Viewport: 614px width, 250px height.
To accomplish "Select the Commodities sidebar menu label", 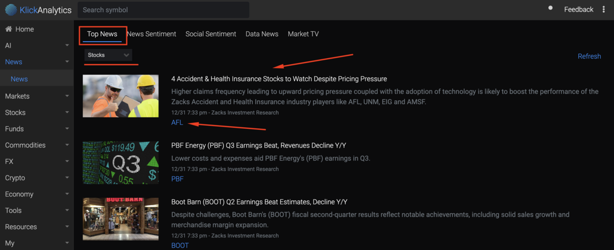I will pyautogui.click(x=24, y=145).
